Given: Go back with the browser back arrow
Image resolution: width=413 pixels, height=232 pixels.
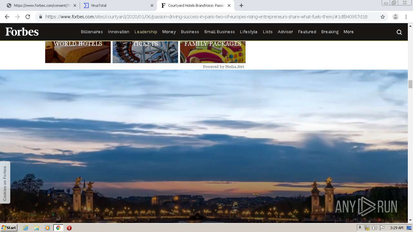Looking at the screenshot, I should (7, 17).
